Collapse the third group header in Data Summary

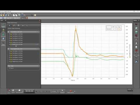8,66
